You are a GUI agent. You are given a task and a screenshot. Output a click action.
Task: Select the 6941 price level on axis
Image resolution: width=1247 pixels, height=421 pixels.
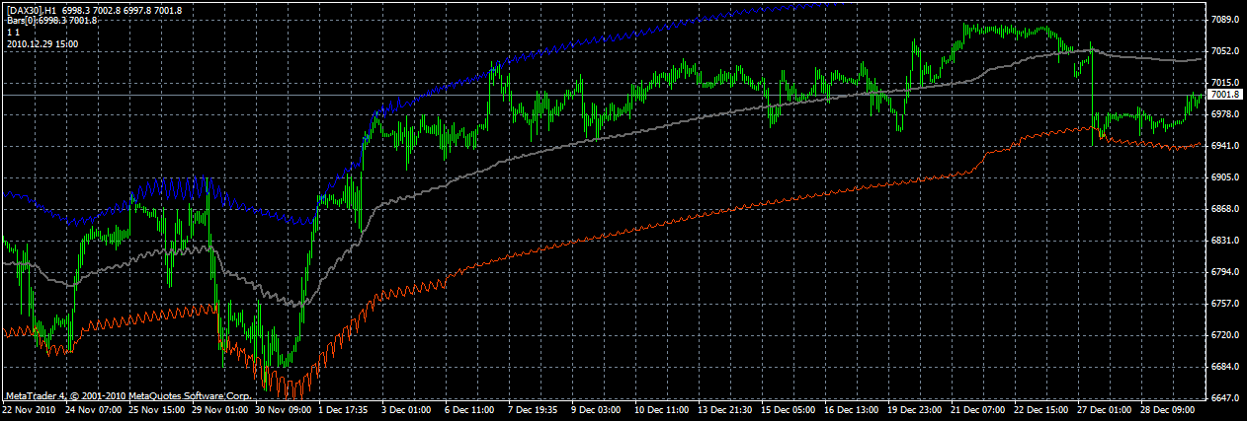(1224, 146)
